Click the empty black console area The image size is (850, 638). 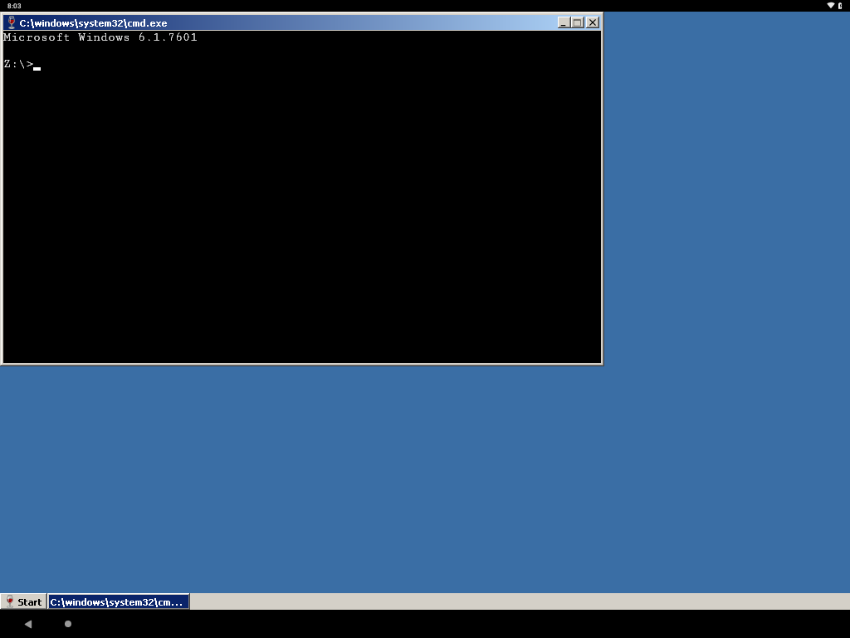[302, 216]
